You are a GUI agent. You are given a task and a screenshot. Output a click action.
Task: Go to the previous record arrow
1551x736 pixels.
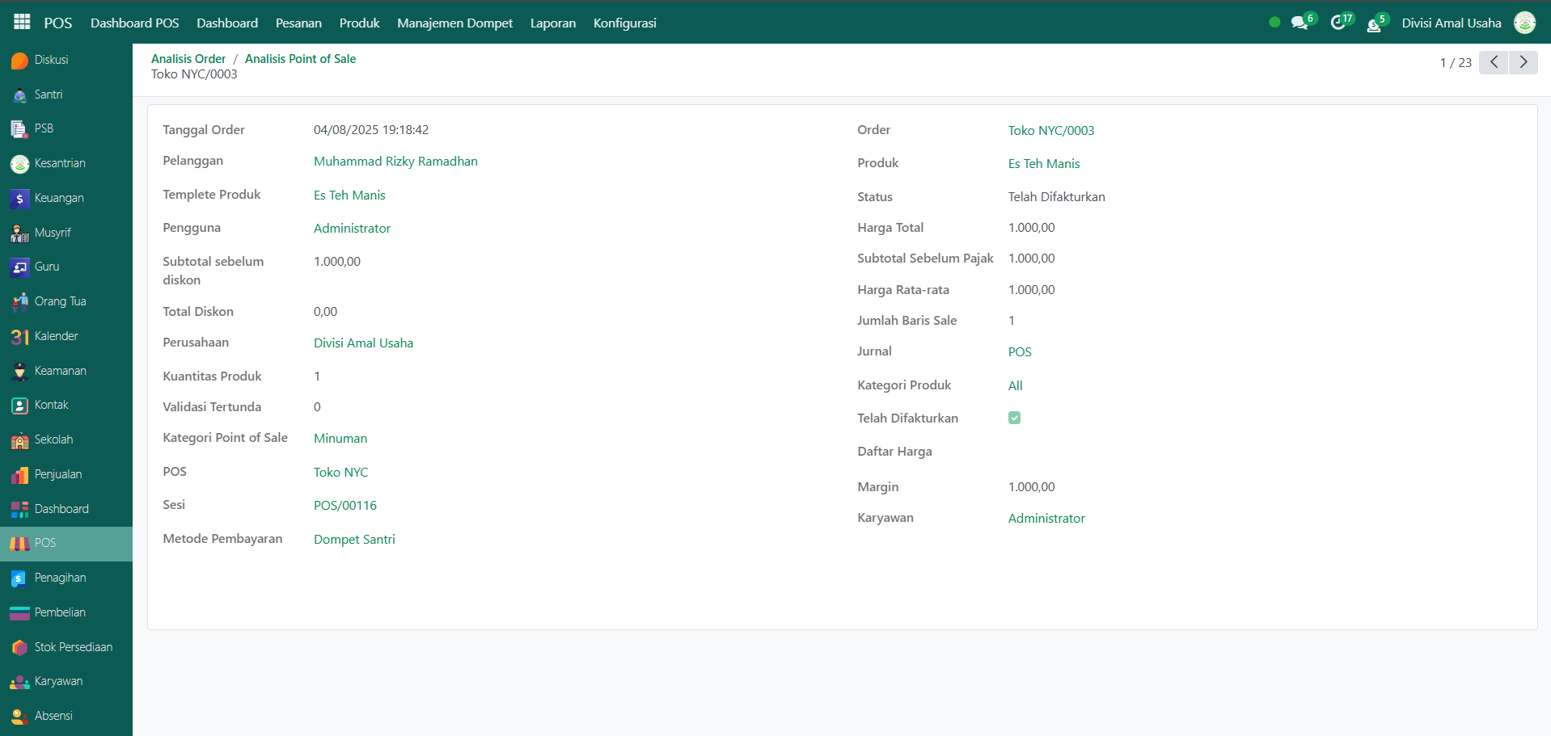(x=1494, y=62)
